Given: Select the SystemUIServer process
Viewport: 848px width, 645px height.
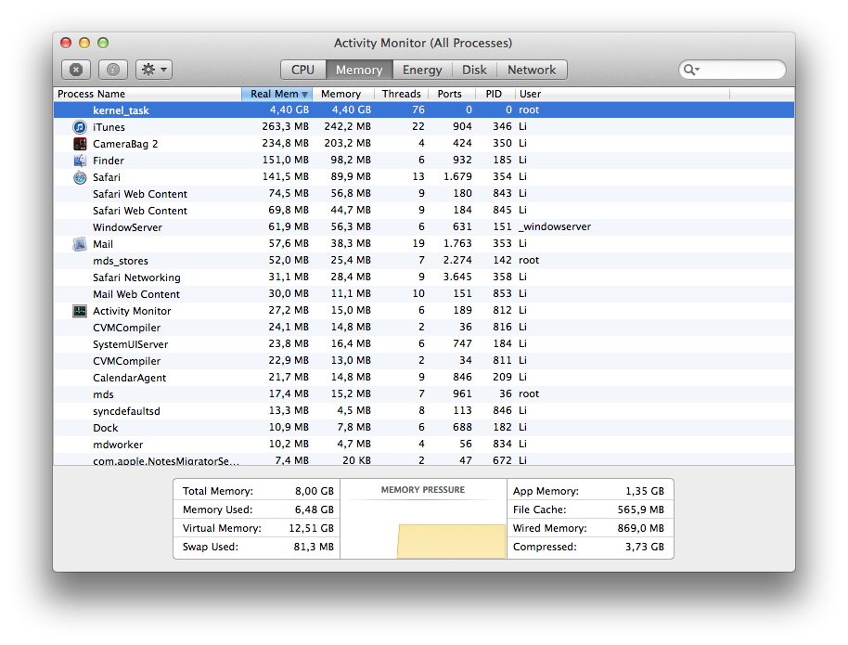Looking at the screenshot, I should 424,344.
